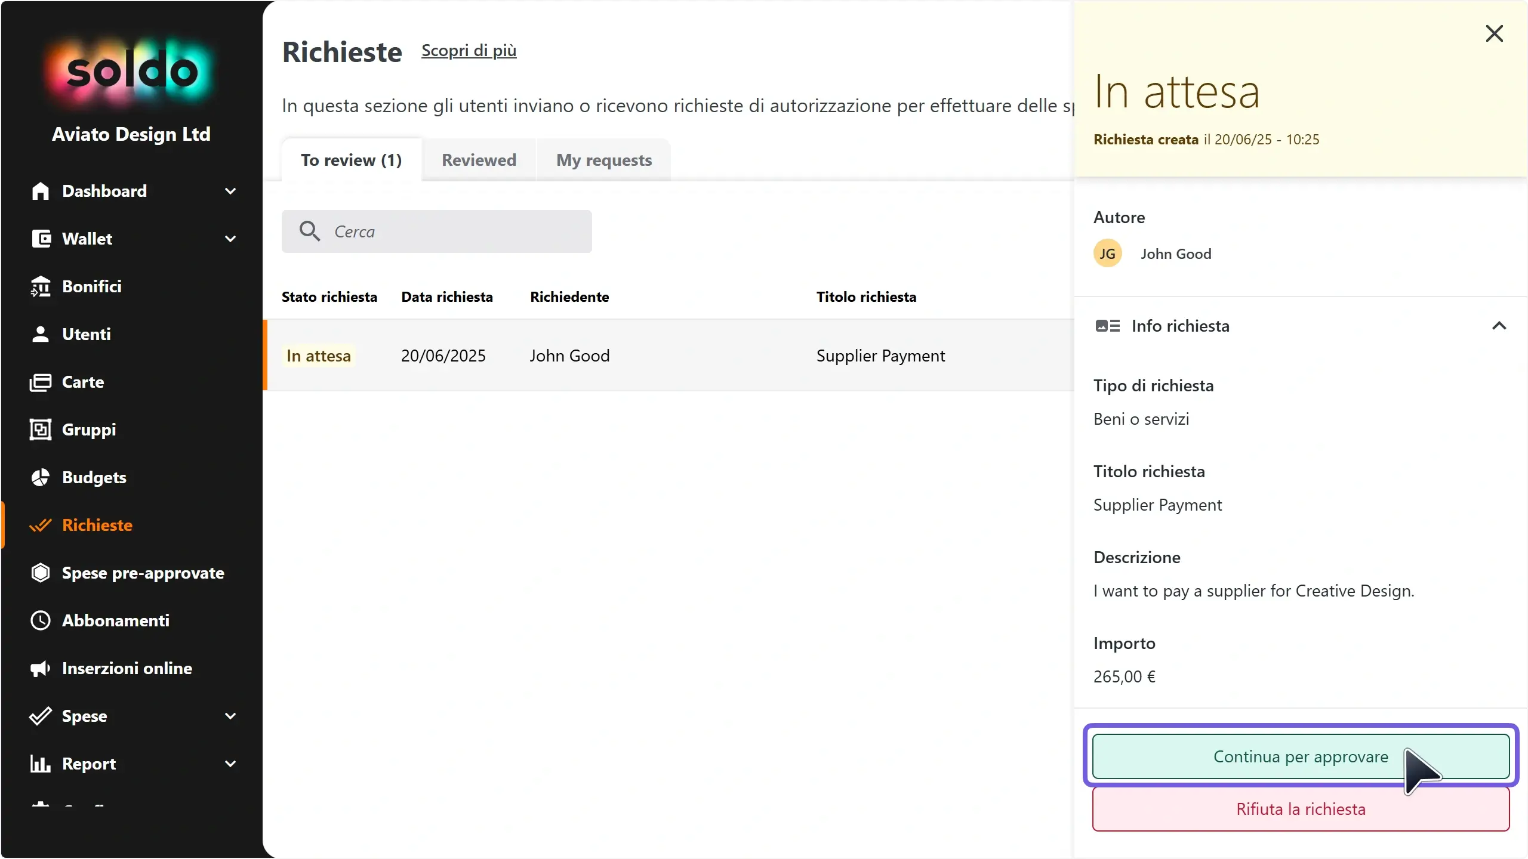This screenshot has height=859, width=1528.
Task: Click the Bonifici bank icon
Action: [x=40, y=286]
